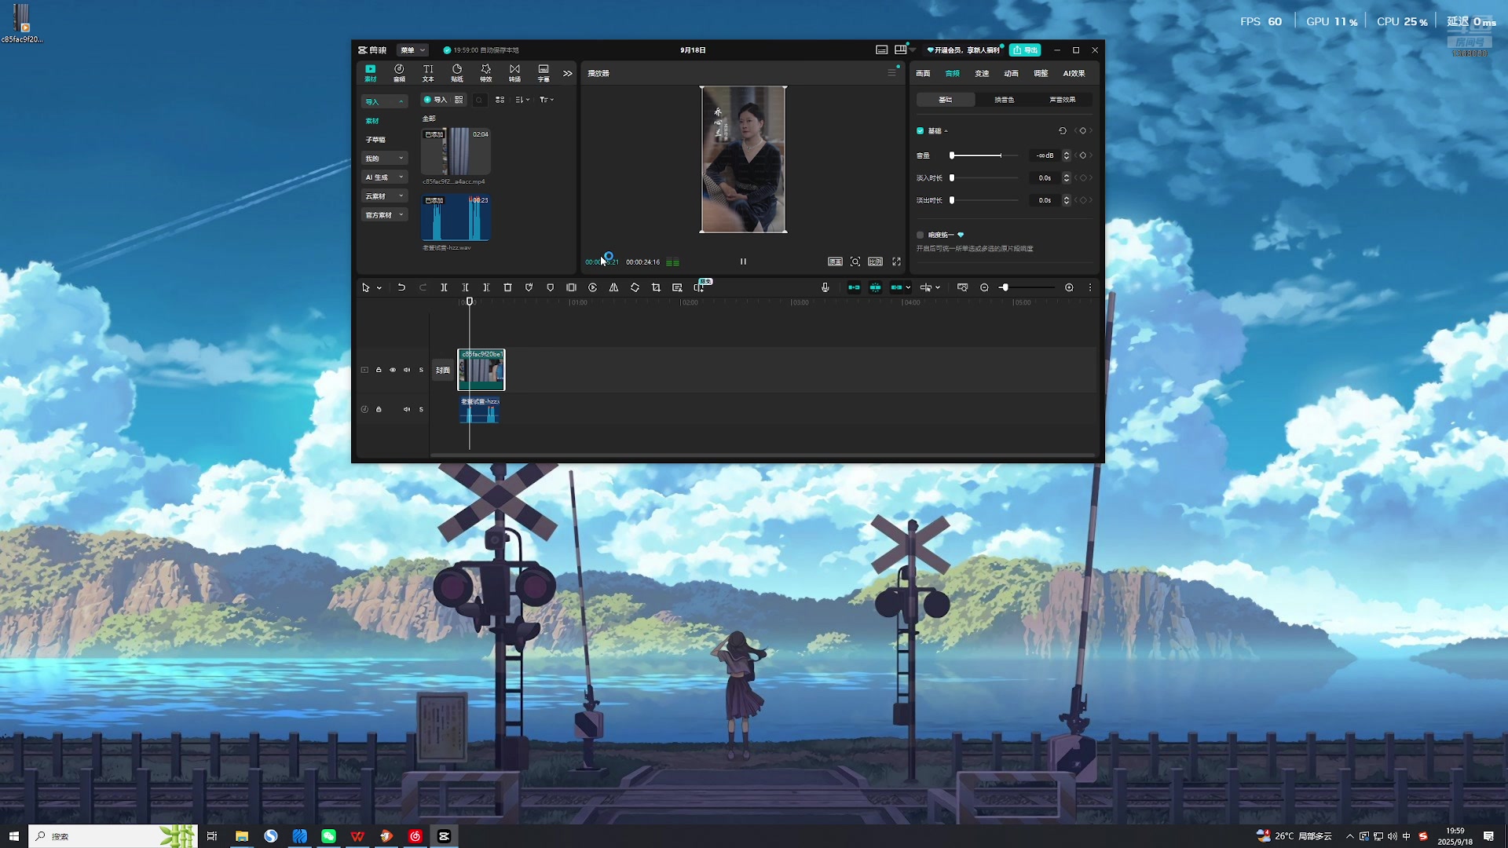Click the timeline zoom slider handle
Screen dimensions: 1508x848
(x=1005, y=287)
